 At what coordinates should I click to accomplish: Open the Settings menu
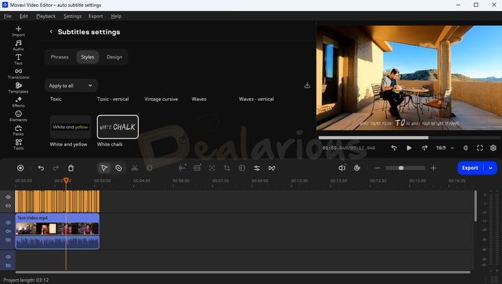tap(73, 16)
